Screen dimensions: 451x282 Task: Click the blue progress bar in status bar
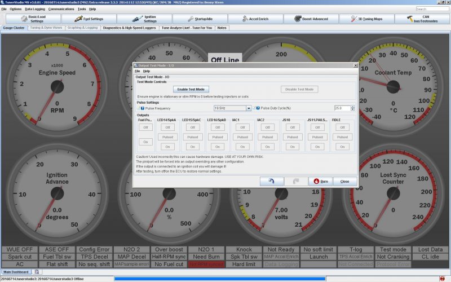[x=220, y=279]
